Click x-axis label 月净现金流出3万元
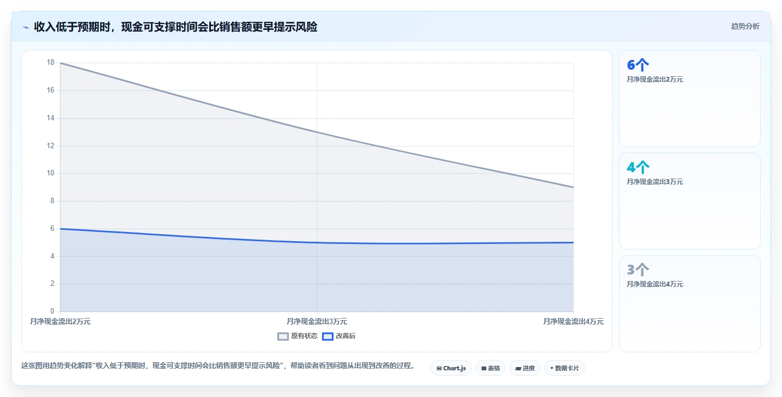The image size is (782, 397). [x=317, y=322]
